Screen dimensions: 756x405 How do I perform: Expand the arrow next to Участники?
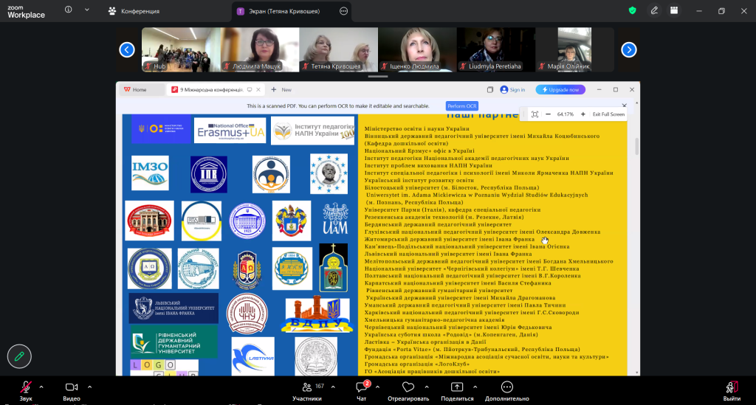(332, 387)
